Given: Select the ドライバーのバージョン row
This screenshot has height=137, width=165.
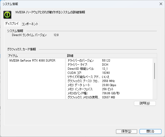Looking at the screenshot, I should (x=109, y=61).
